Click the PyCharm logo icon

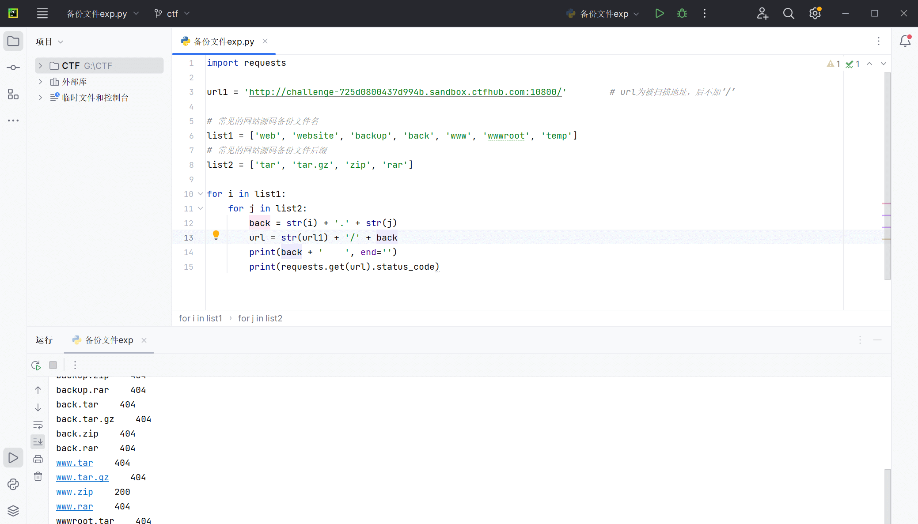click(13, 13)
